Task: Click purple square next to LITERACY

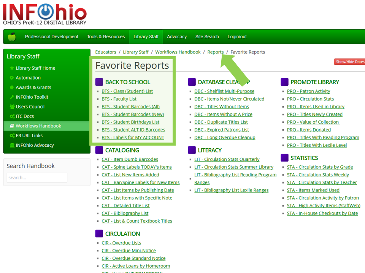Action: (192, 150)
